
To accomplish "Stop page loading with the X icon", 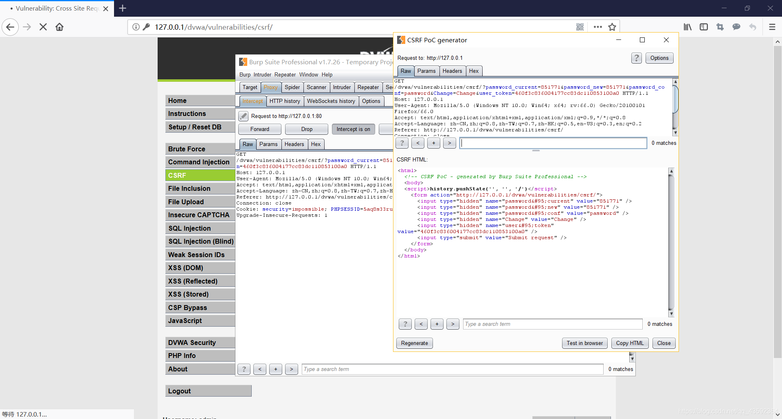I will click(43, 27).
